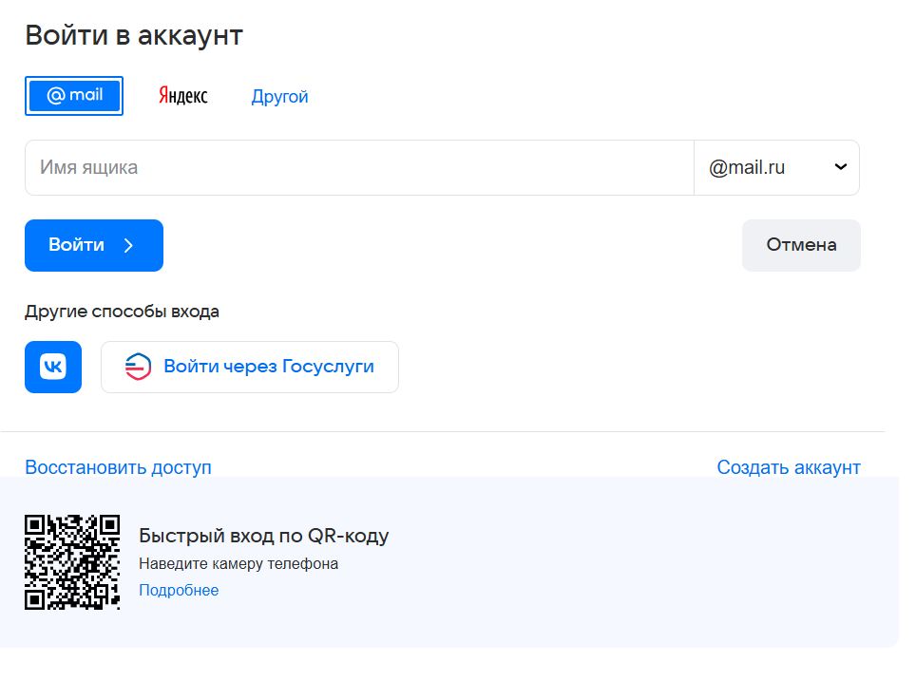Click the red ring icon beside Войти через Госуслуги
The height and width of the screenshot is (681, 916).
(138, 367)
